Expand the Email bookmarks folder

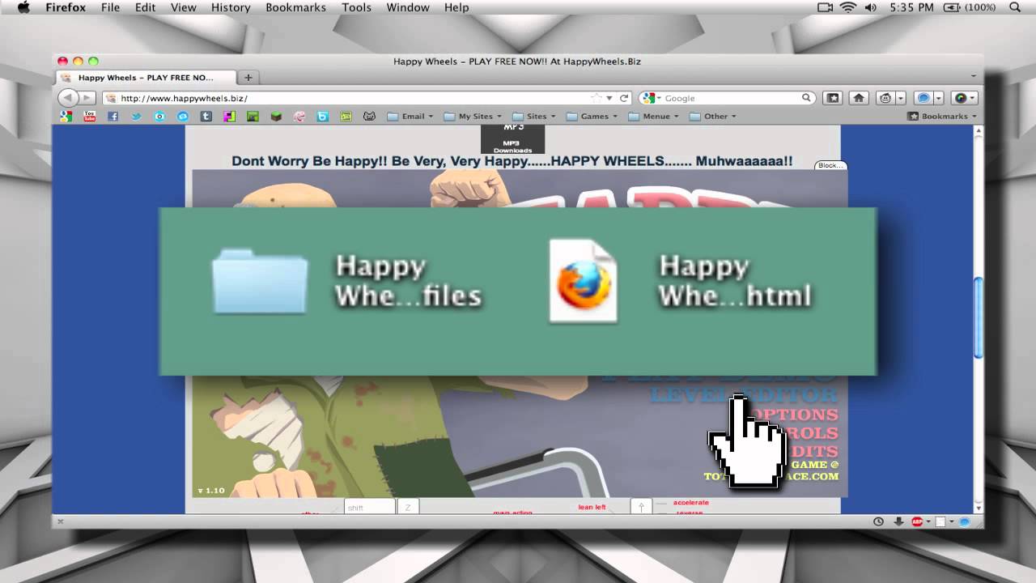410,116
